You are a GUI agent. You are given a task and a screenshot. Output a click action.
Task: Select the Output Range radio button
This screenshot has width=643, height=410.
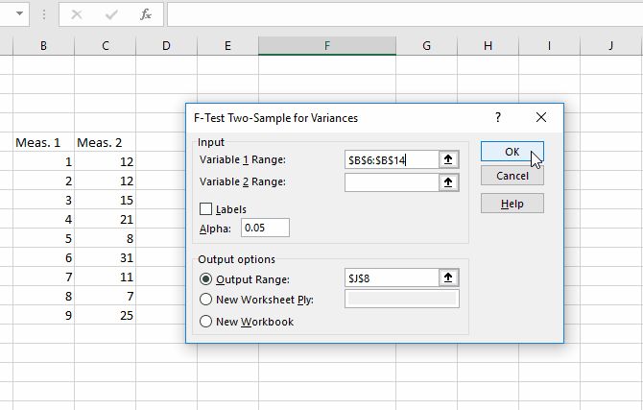pos(205,278)
